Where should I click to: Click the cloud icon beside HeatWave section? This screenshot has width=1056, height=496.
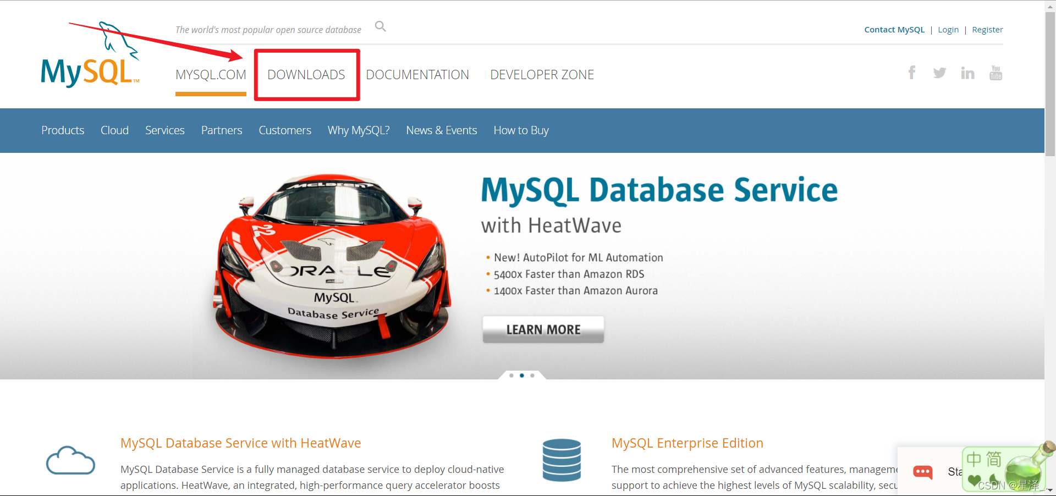(70, 460)
